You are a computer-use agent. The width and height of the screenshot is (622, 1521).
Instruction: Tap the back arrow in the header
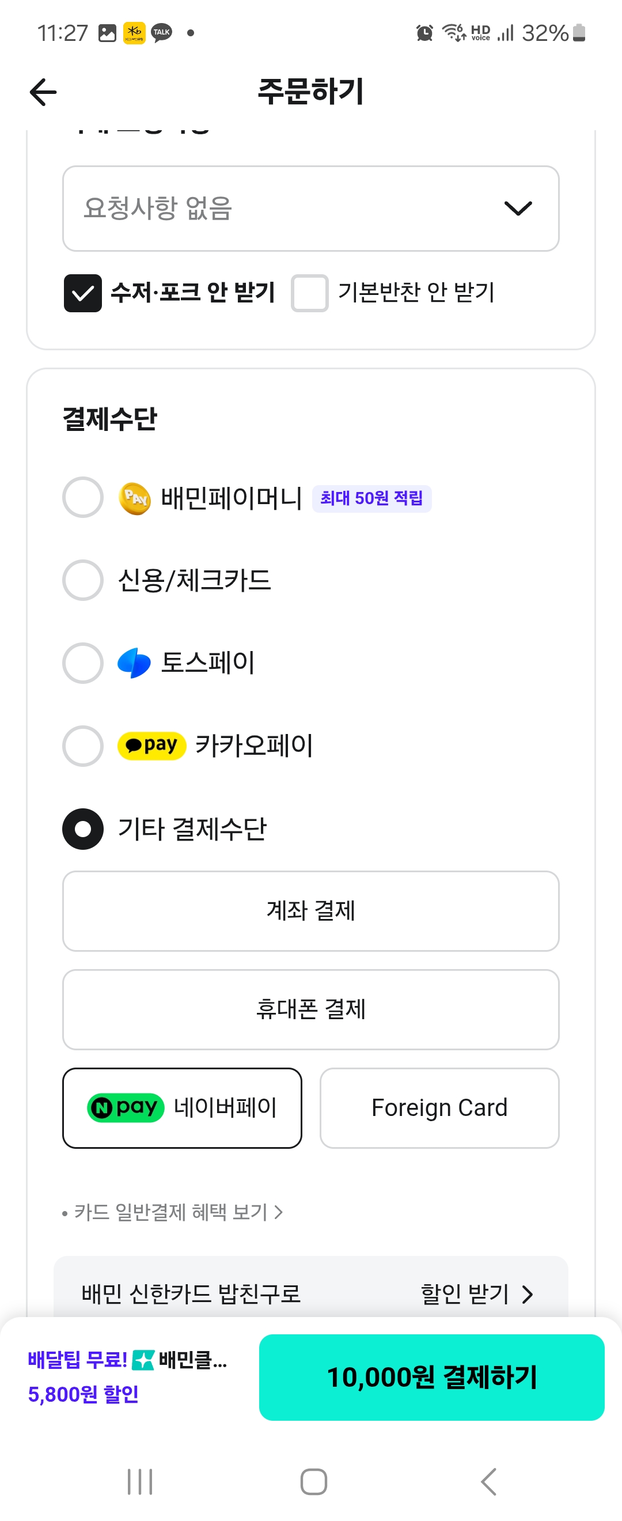click(43, 92)
